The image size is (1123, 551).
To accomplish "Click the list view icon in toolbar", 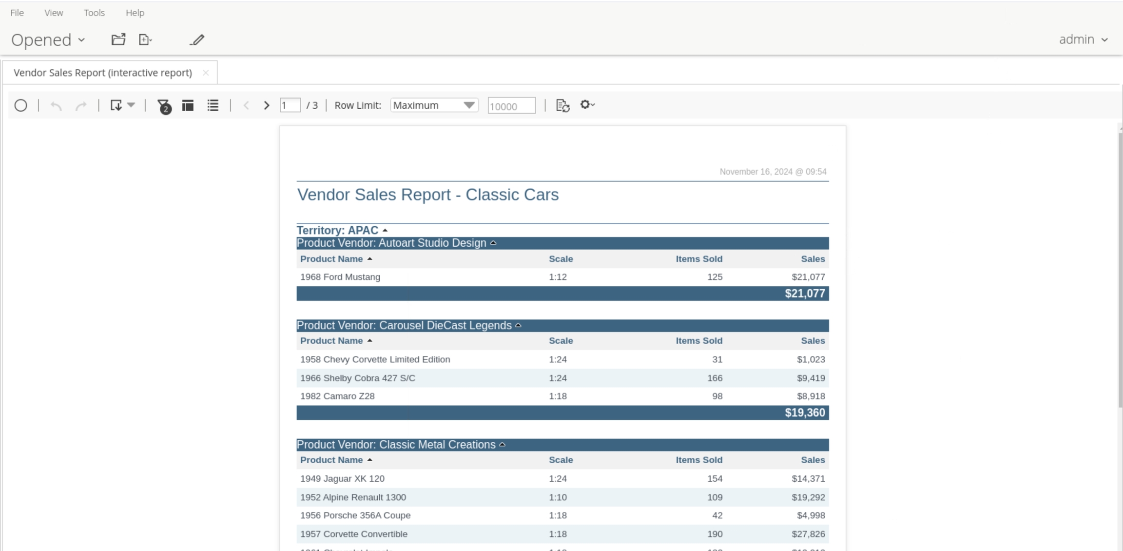I will (213, 105).
